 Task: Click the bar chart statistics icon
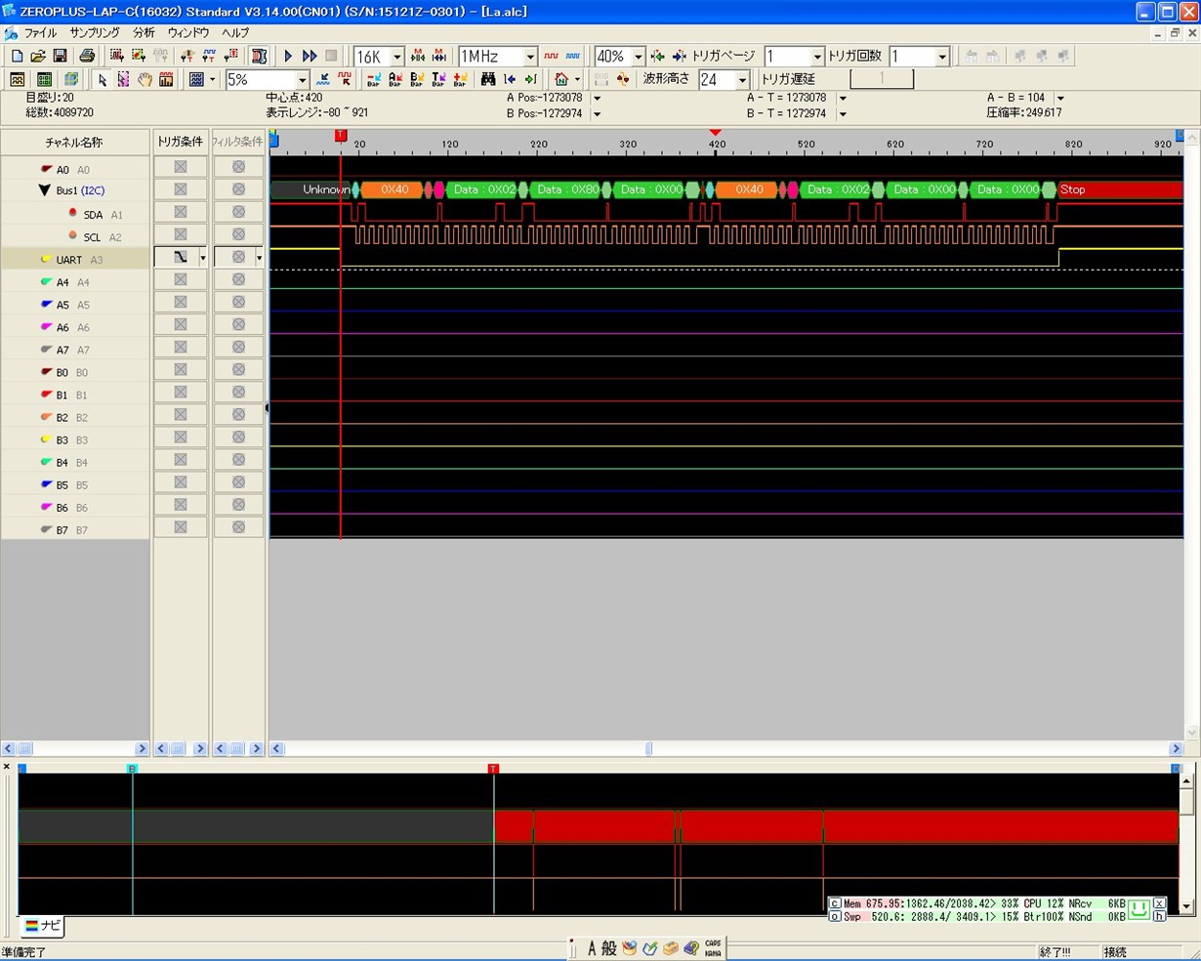(166, 79)
